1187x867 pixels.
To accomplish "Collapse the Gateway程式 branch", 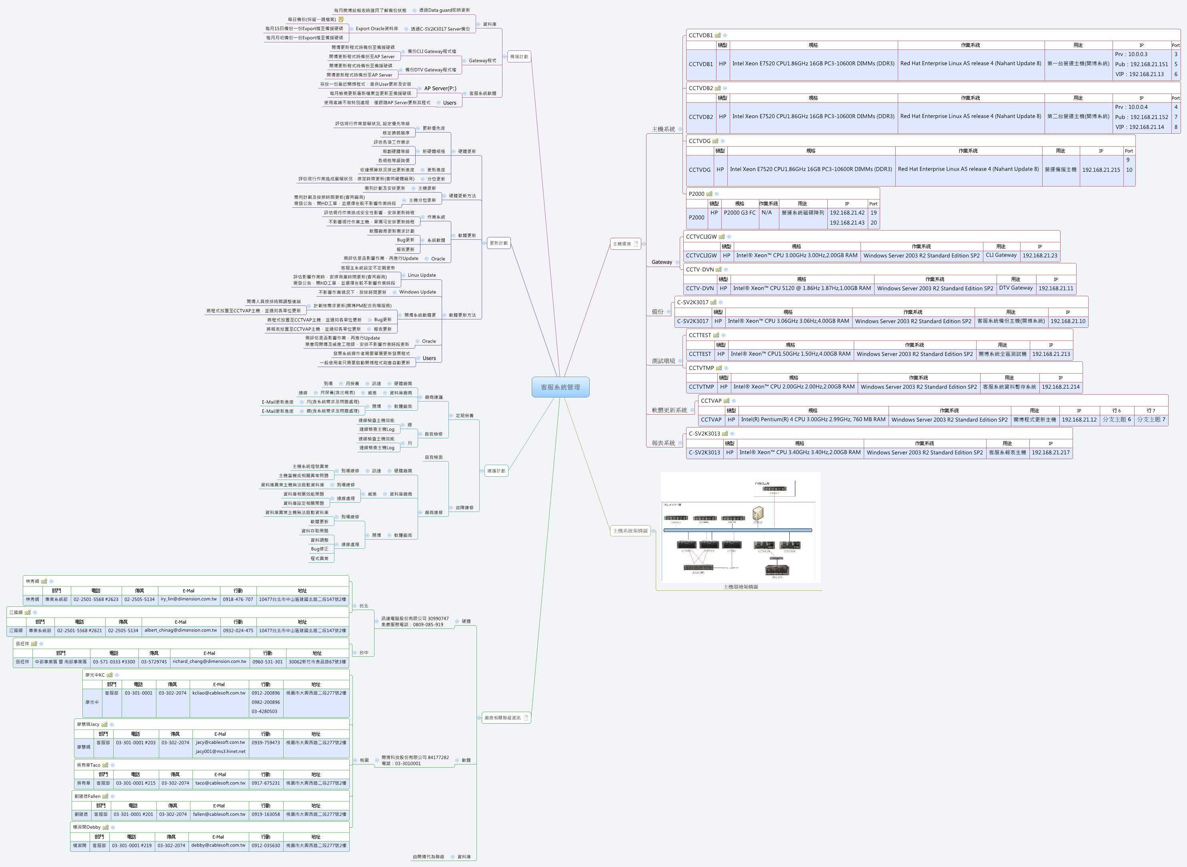I will pyautogui.click(x=464, y=61).
